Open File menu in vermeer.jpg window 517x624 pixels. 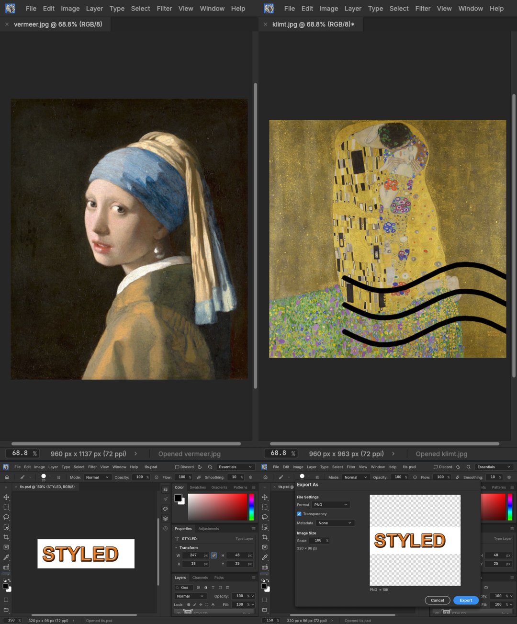(x=31, y=9)
